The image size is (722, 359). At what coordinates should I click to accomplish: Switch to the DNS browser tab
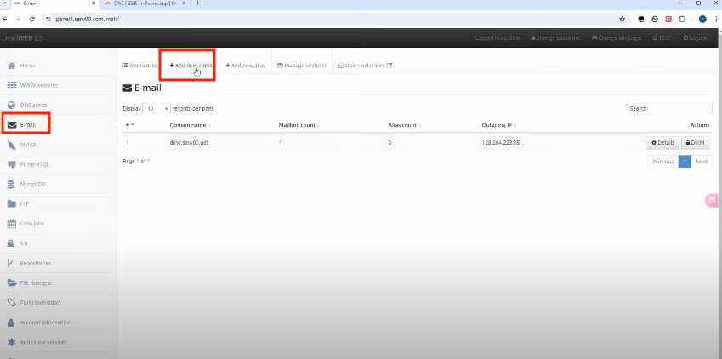pyautogui.click(x=145, y=3)
